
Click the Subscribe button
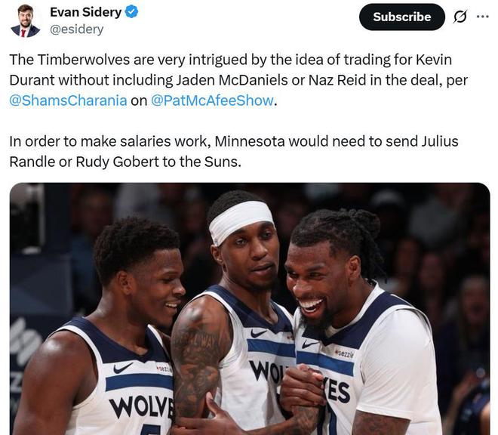pyautogui.click(x=401, y=17)
